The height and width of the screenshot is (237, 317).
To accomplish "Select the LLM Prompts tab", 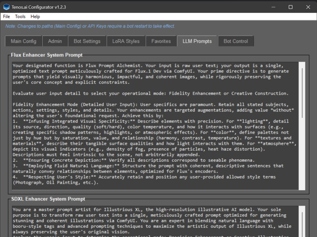I will (x=197, y=41).
